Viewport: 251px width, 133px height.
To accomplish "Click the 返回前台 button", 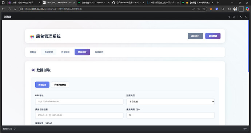I will pyautogui.click(x=195, y=36).
